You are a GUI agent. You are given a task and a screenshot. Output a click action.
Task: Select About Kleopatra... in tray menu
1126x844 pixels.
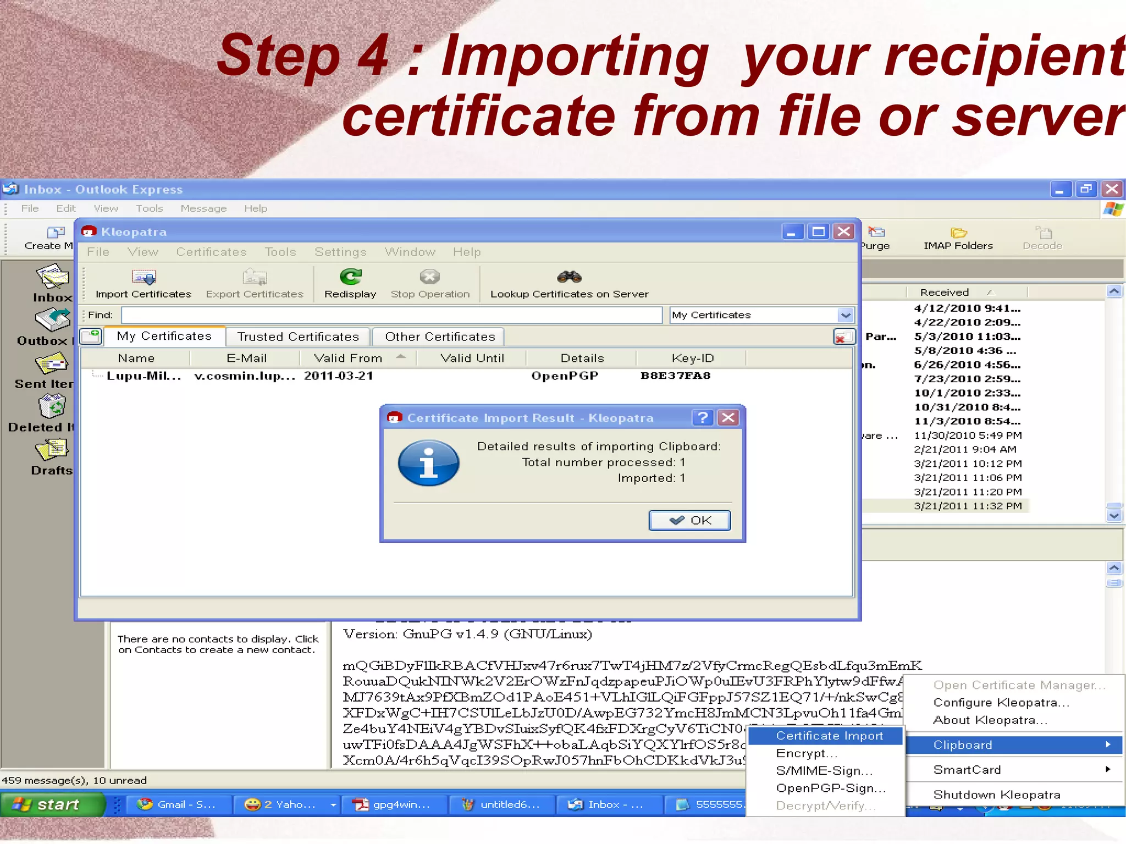pyautogui.click(x=1015, y=720)
